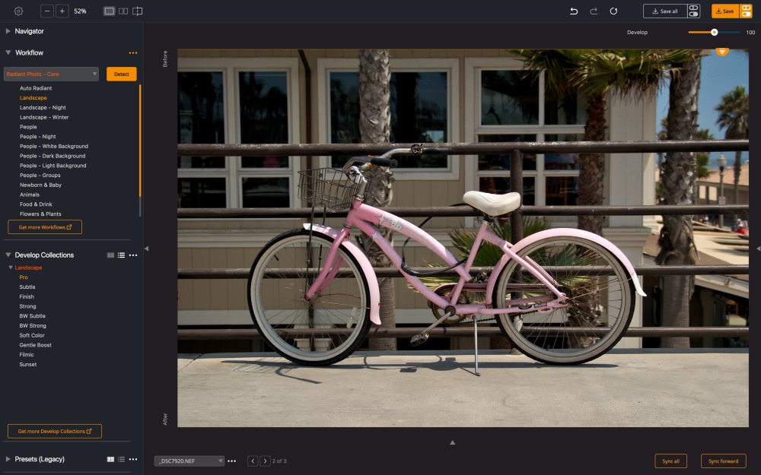Expand the Navigator panel
Image resolution: width=761 pixels, height=475 pixels.
click(x=8, y=31)
